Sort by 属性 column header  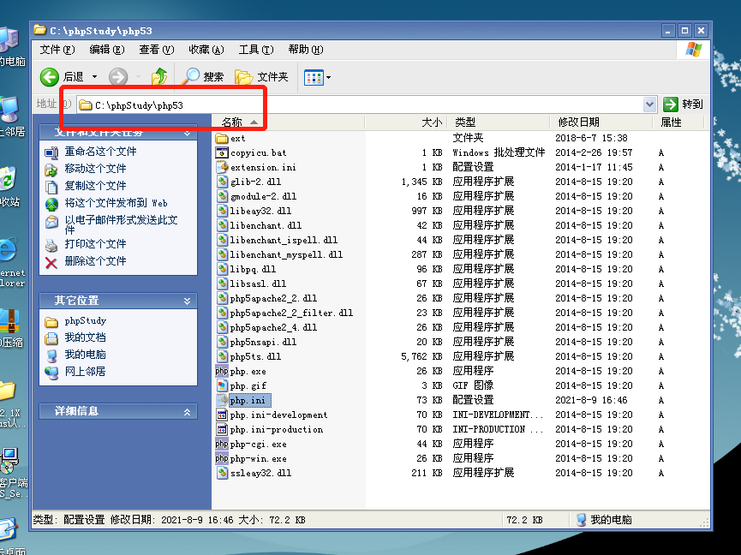click(678, 122)
